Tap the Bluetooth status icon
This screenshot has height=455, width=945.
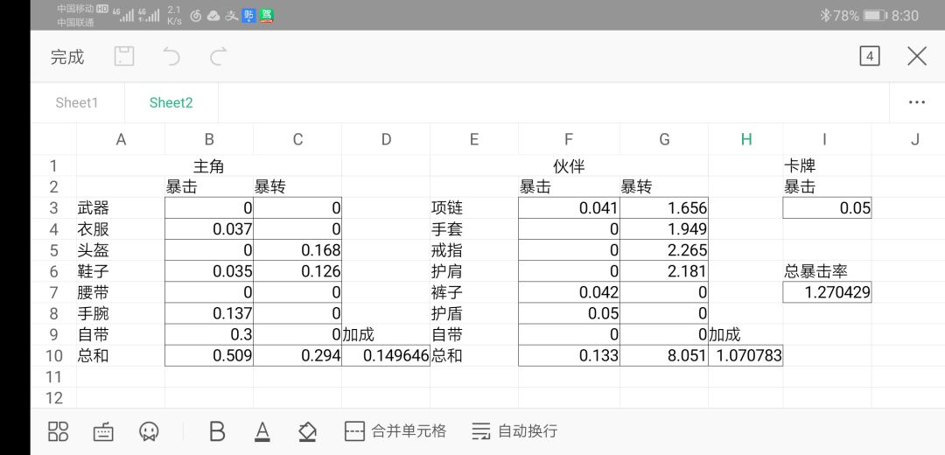point(824,16)
